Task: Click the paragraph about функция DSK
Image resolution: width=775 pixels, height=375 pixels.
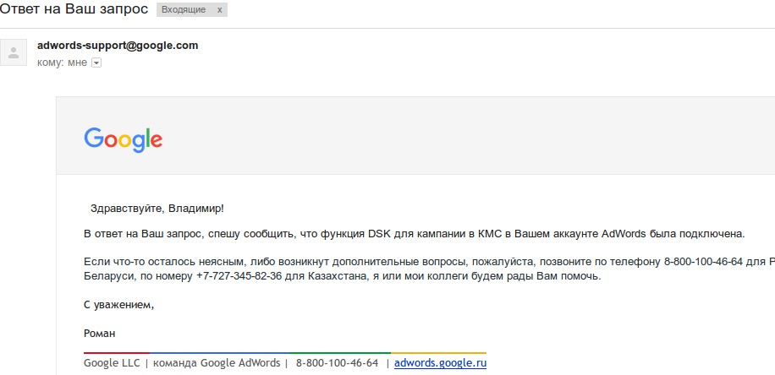Action: (x=415, y=233)
